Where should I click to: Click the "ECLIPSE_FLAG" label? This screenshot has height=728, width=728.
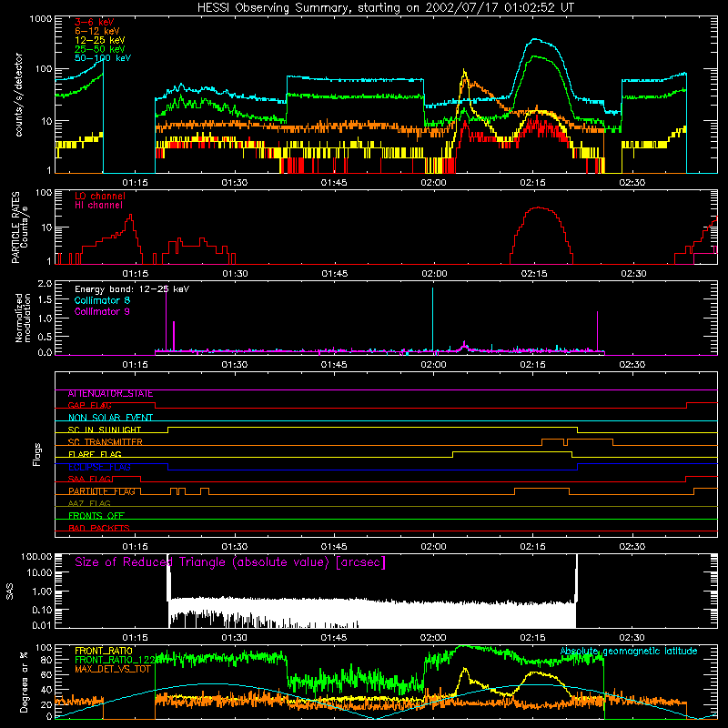tap(99, 467)
